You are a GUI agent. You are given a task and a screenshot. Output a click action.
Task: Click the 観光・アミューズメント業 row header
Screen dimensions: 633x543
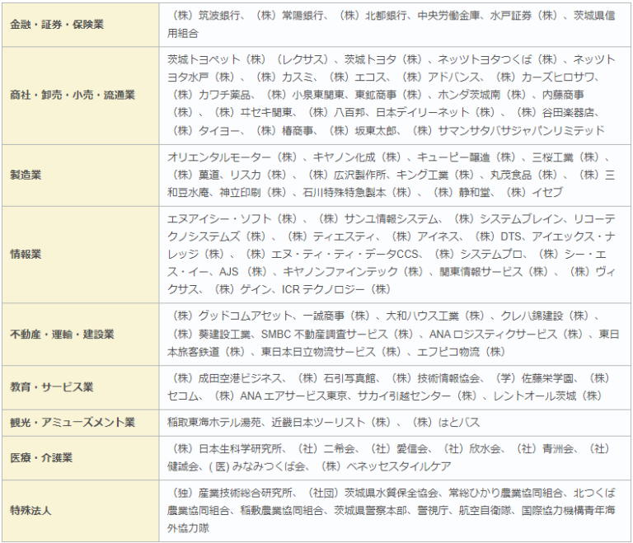[x=73, y=422]
